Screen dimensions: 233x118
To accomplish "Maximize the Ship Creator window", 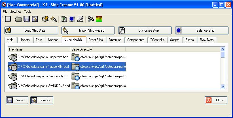I will coord(222,5).
